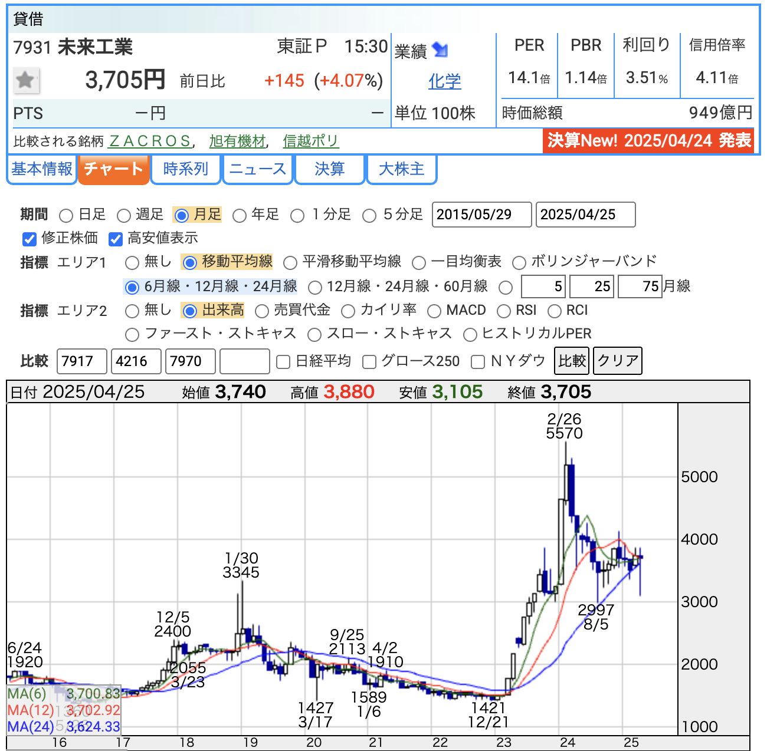The width and height of the screenshot is (767, 751).
Task: Select the 日足 period radio button
Action: coord(67,216)
